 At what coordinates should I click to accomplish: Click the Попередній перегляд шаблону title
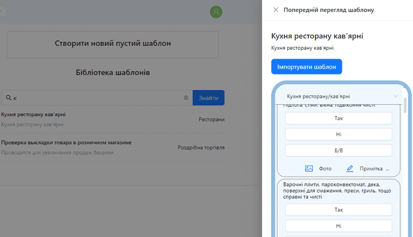tap(329, 10)
